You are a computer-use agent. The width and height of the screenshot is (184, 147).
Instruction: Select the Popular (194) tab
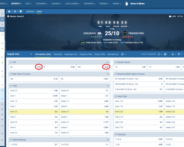coord(86,54)
